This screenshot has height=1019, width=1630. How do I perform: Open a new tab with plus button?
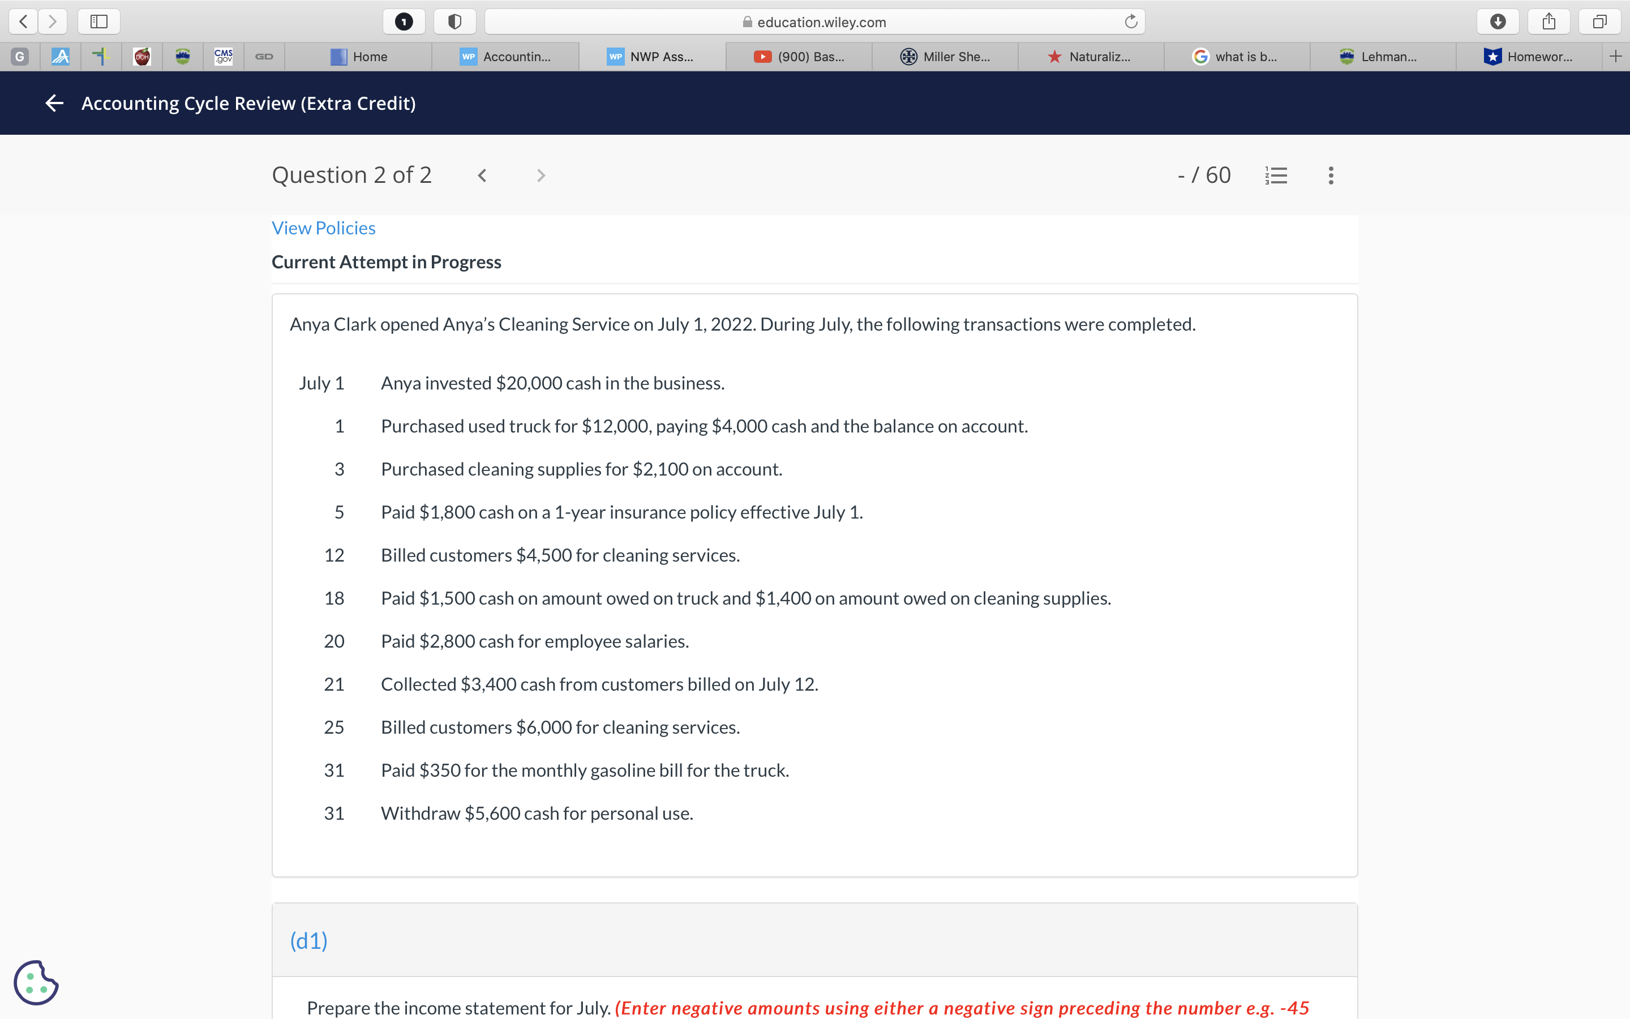(1615, 57)
